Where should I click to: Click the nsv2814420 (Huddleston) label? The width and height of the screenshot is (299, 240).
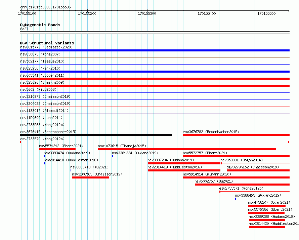tap(274, 224)
